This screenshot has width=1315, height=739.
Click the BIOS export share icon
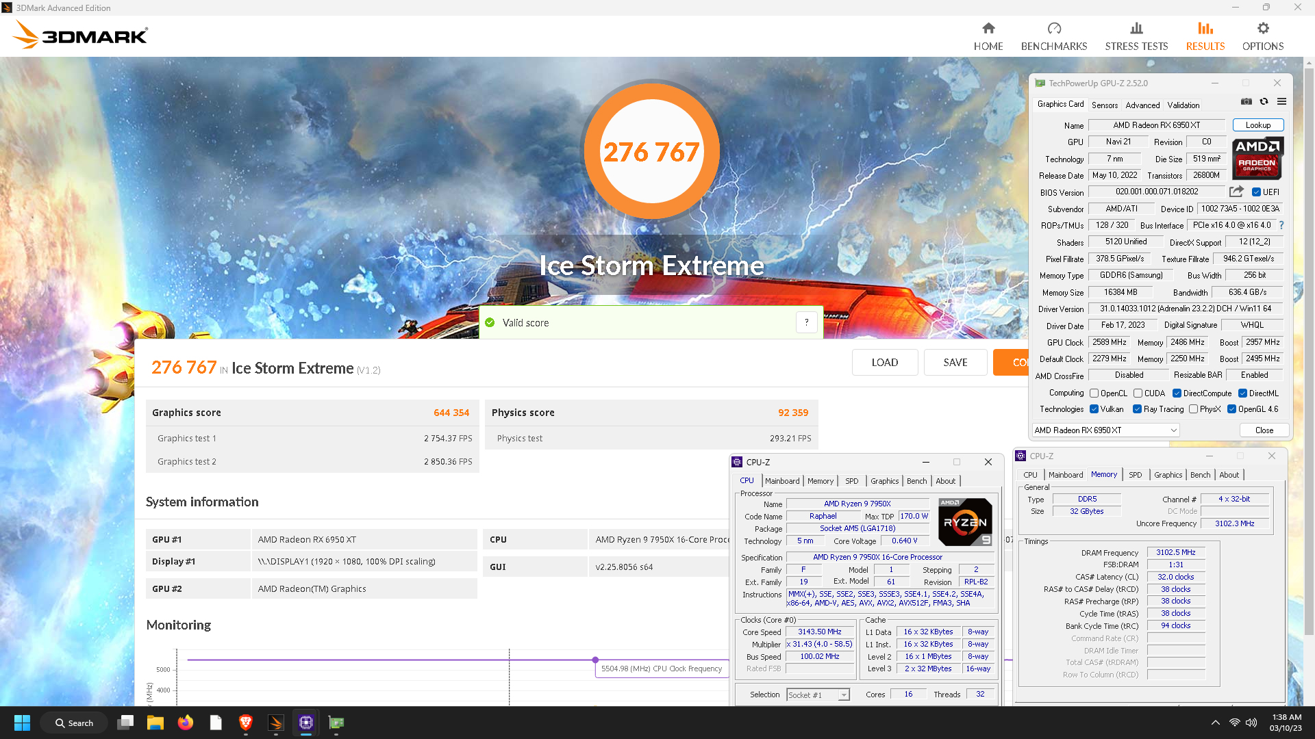tap(1236, 192)
